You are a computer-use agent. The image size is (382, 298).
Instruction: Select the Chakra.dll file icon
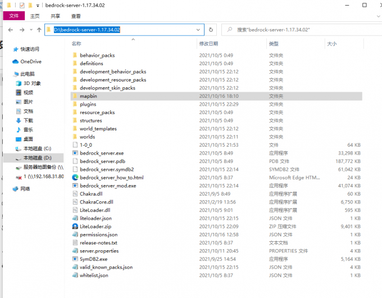click(x=75, y=194)
